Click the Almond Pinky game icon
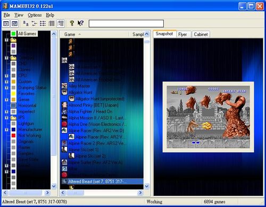This screenshot has width=266, height=207. pyautogui.click(x=64, y=105)
